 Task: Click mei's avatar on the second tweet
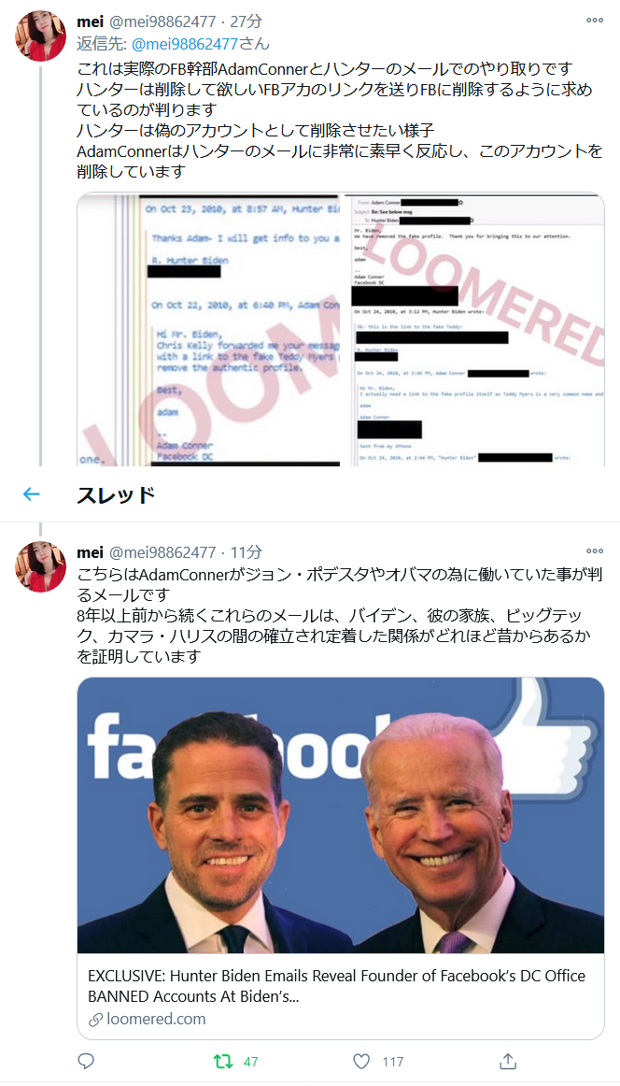pos(41,566)
